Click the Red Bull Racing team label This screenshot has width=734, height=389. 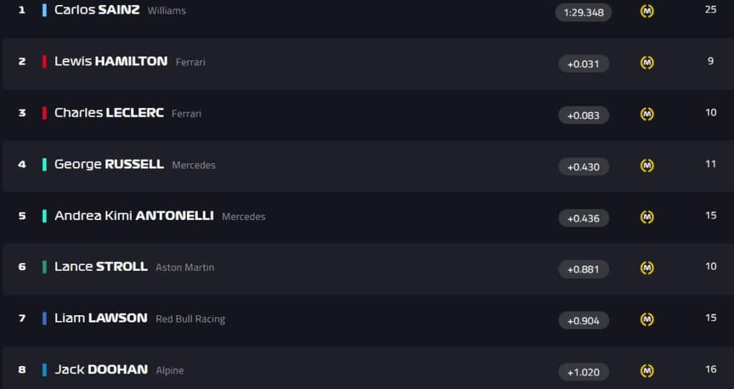click(190, 320)
